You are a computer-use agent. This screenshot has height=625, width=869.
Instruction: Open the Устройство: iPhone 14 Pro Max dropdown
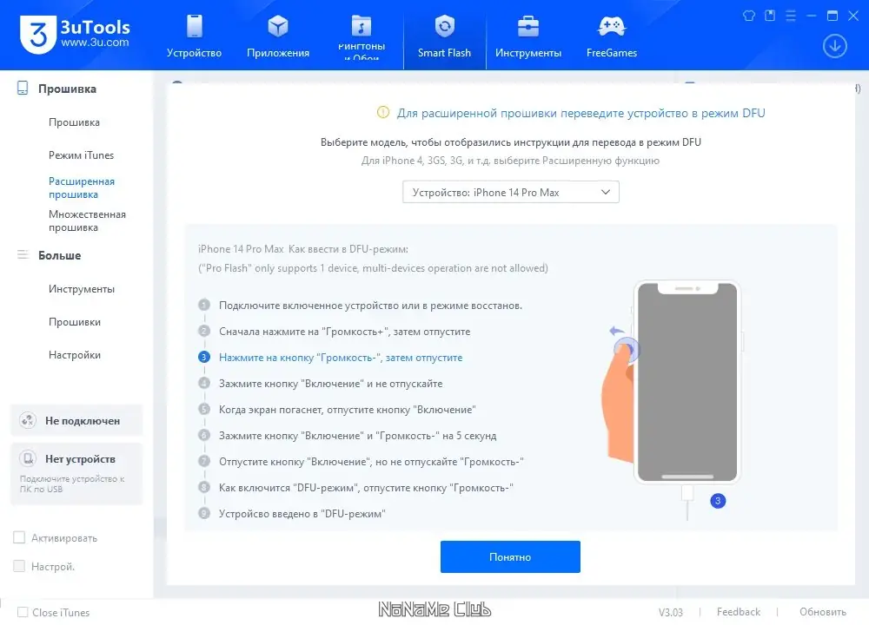point(510,192)
